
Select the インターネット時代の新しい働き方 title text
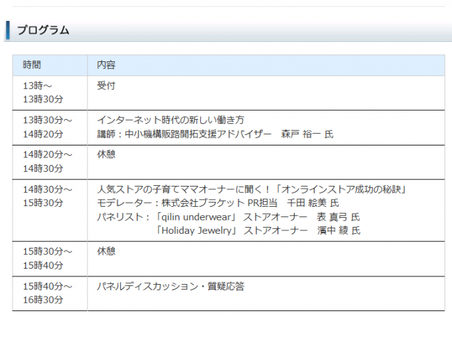coord(170,120)
